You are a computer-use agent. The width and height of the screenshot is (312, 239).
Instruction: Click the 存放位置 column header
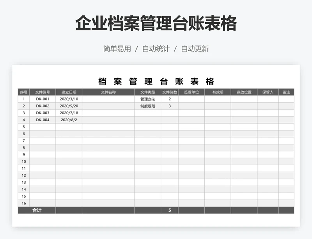pos(244,92)
